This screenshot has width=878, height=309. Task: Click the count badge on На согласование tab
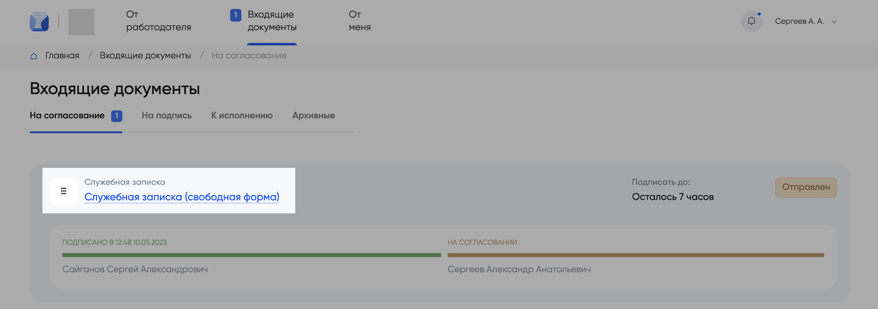point(116,116)
